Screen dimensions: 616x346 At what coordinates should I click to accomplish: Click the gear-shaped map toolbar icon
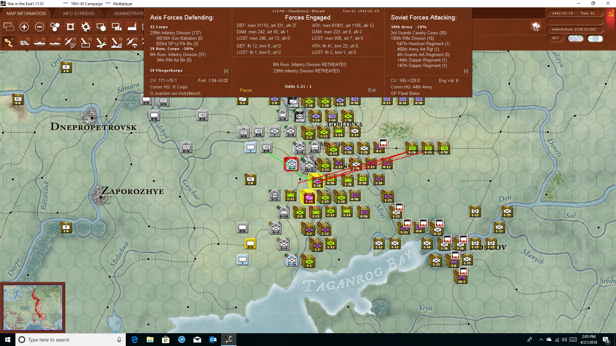[86, 27]
